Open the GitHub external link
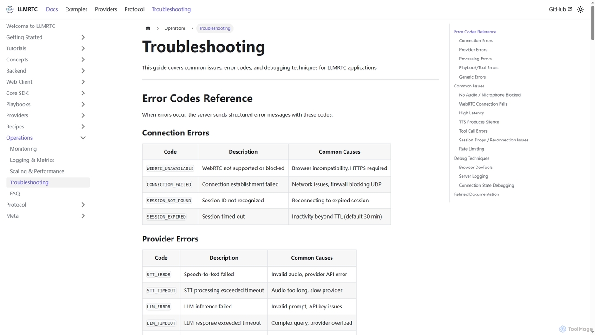Screen dimensions: 595x335 click(560, 9)
